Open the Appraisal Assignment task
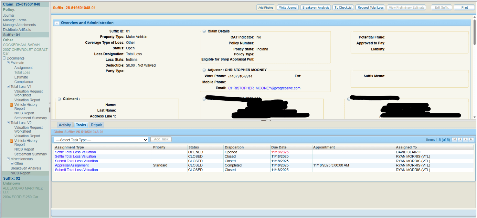The height and width of the screenshot is (218, 477). 72,166
